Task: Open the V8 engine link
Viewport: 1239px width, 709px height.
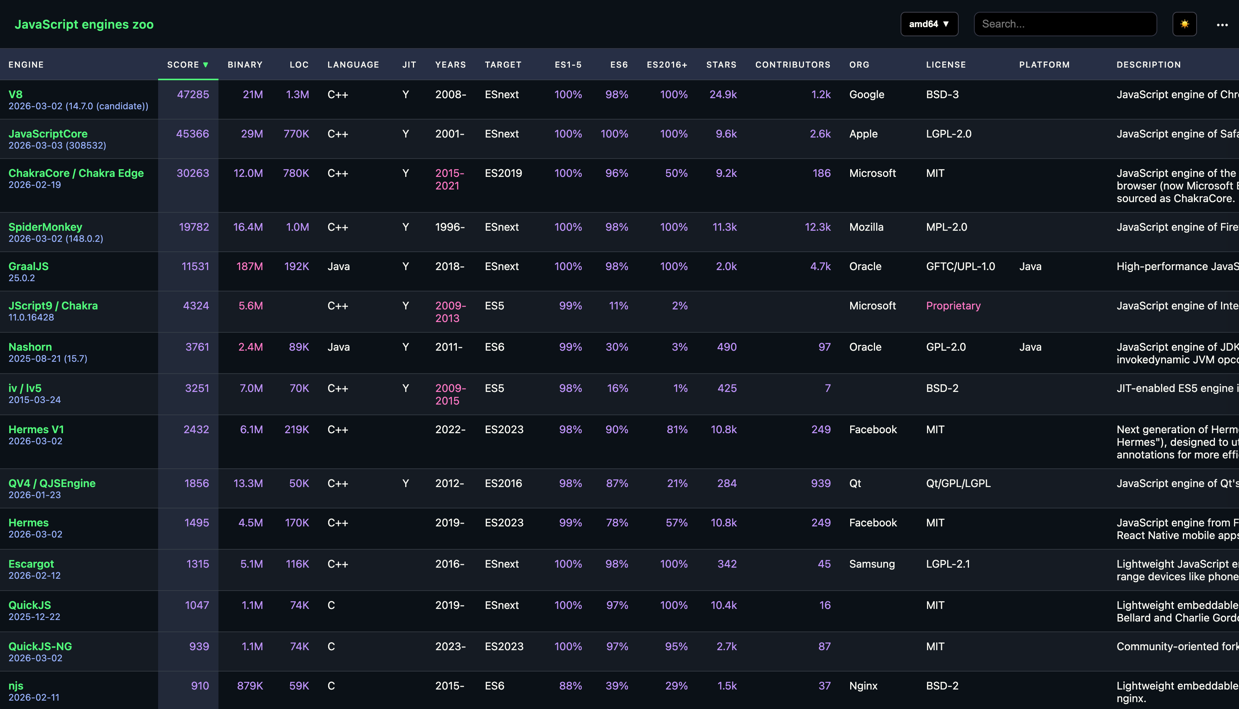Action: pos(16,94)
